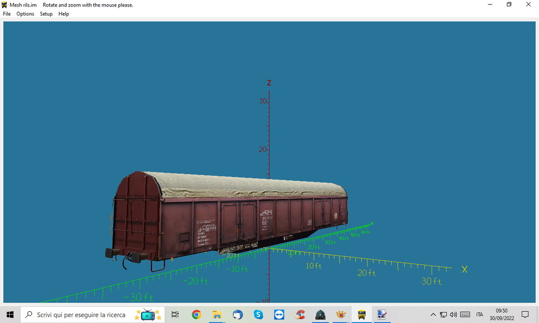Open the monitor-with-pen app on taskbar
Viewport: 539px width, 323px height.
[382, 314]
